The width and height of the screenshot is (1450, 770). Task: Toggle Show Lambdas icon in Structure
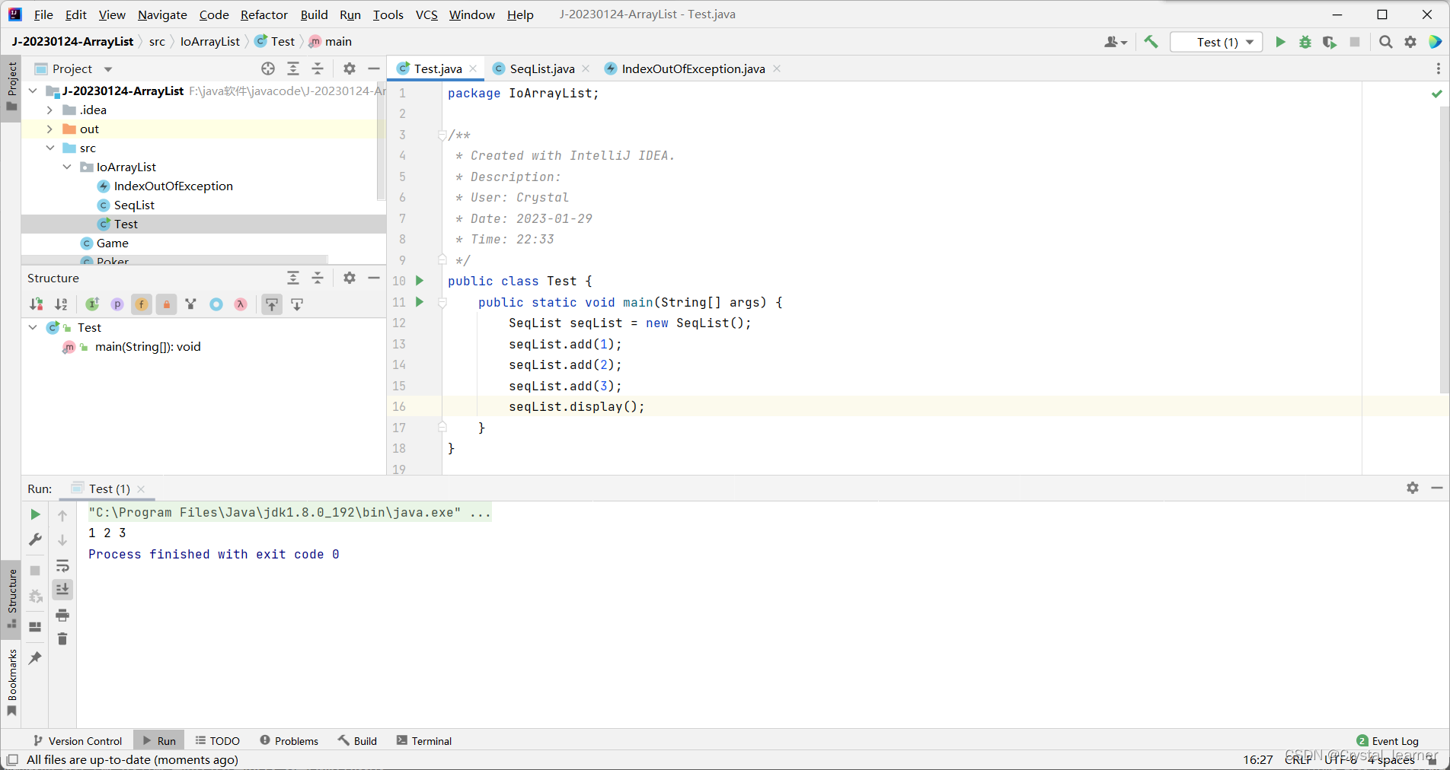[241, 304]
